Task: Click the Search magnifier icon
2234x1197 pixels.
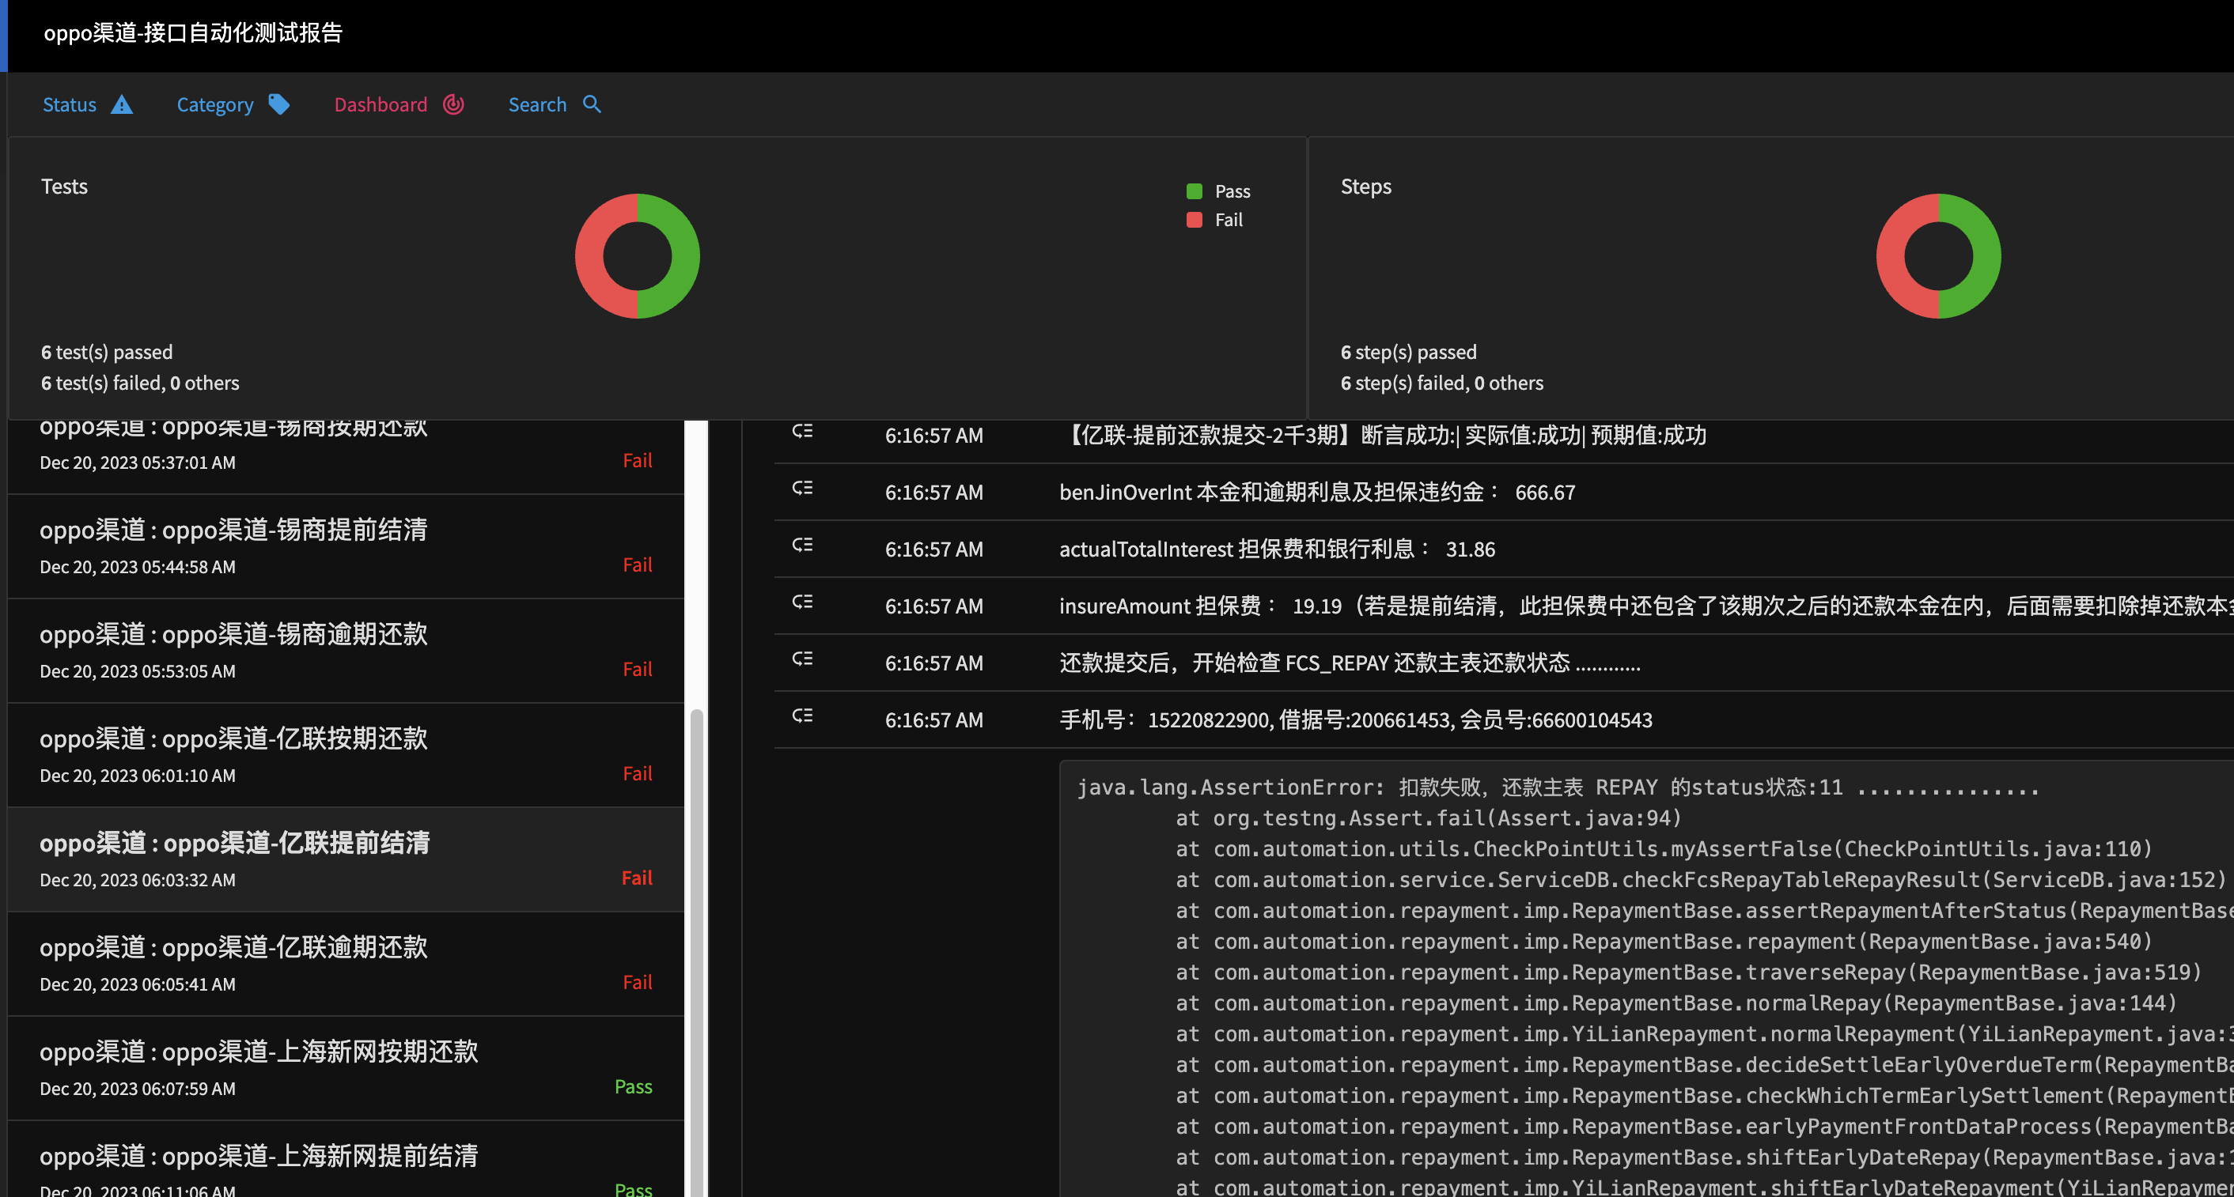Action: [593, 104]
